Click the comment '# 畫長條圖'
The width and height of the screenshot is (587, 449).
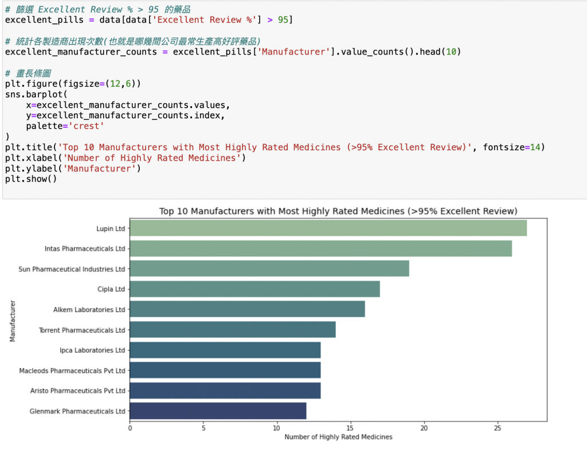point(28,73)
